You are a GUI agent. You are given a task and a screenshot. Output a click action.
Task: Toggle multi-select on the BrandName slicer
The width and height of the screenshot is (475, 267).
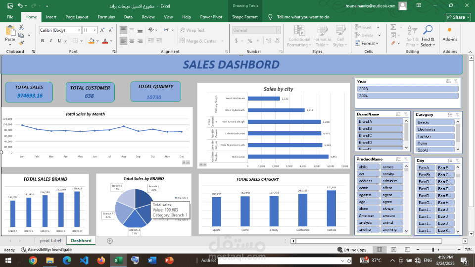point(398,114)
